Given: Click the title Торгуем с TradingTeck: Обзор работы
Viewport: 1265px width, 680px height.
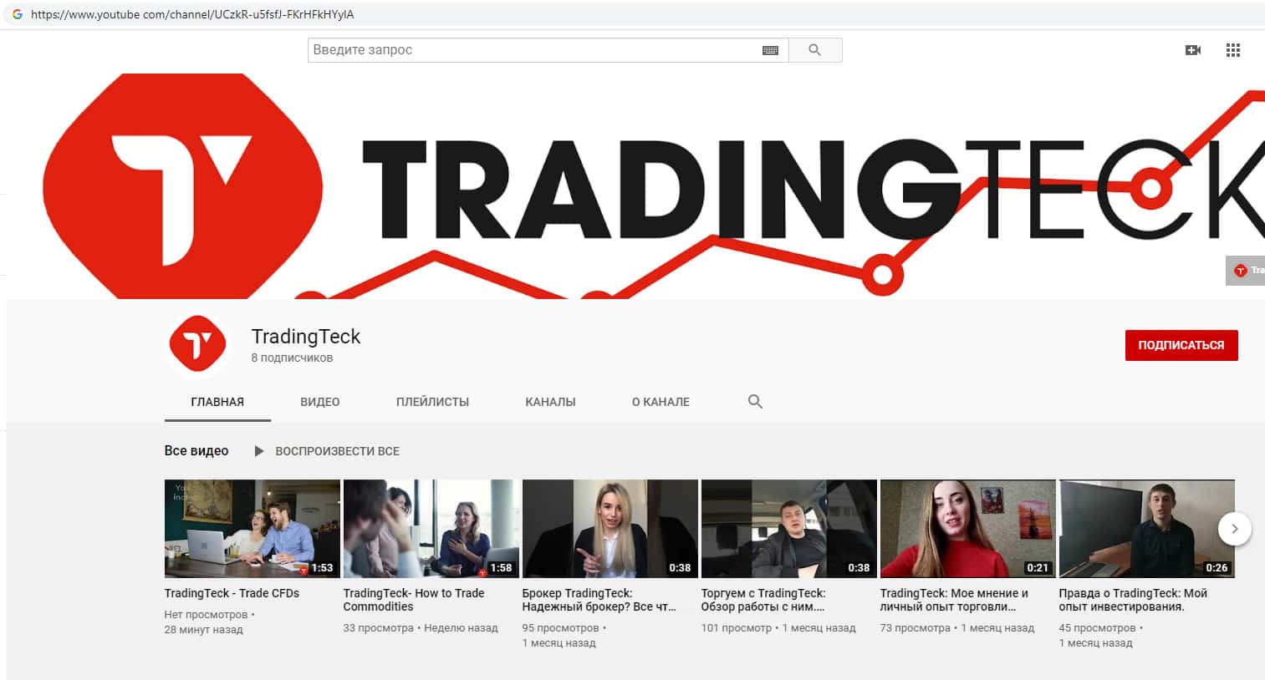Looking at the screenshot, I should click(x=763, y=600).
